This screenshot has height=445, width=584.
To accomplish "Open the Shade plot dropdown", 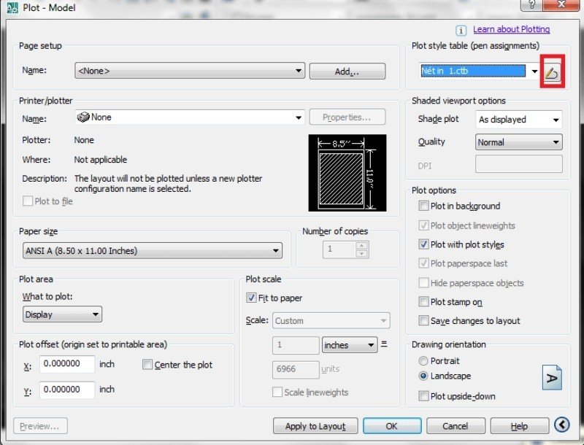I will click(557, 120).
